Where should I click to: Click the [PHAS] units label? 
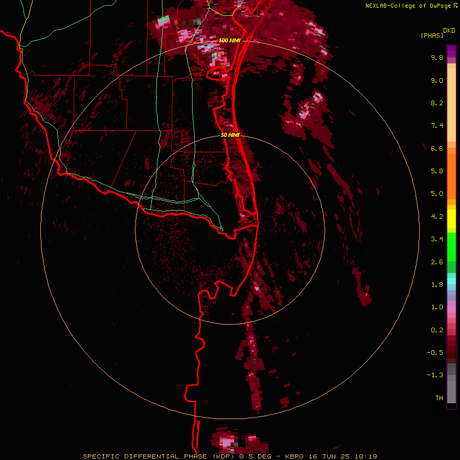coord(432,35)
